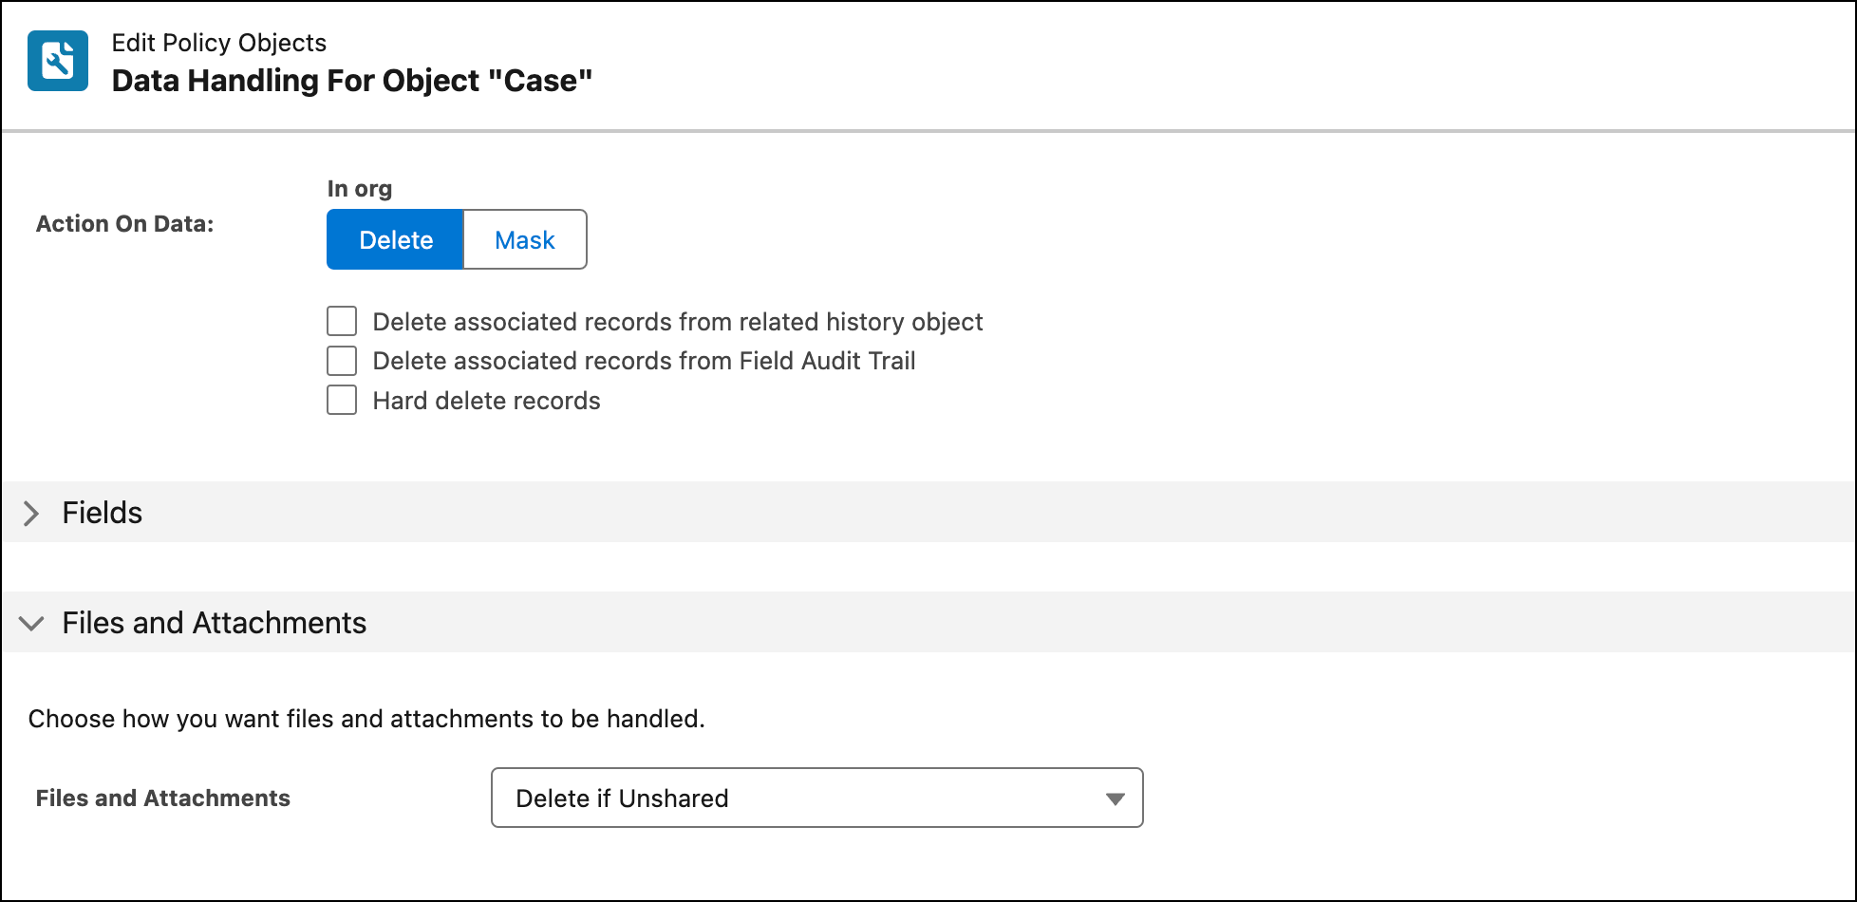1857x902 pixels.
Task: Click the Action On Data label
Action: [123, 224]
